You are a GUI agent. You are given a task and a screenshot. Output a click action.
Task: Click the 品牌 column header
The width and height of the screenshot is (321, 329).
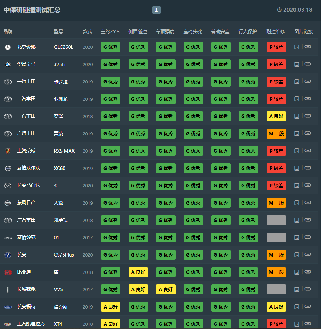[x=8, y=31]
